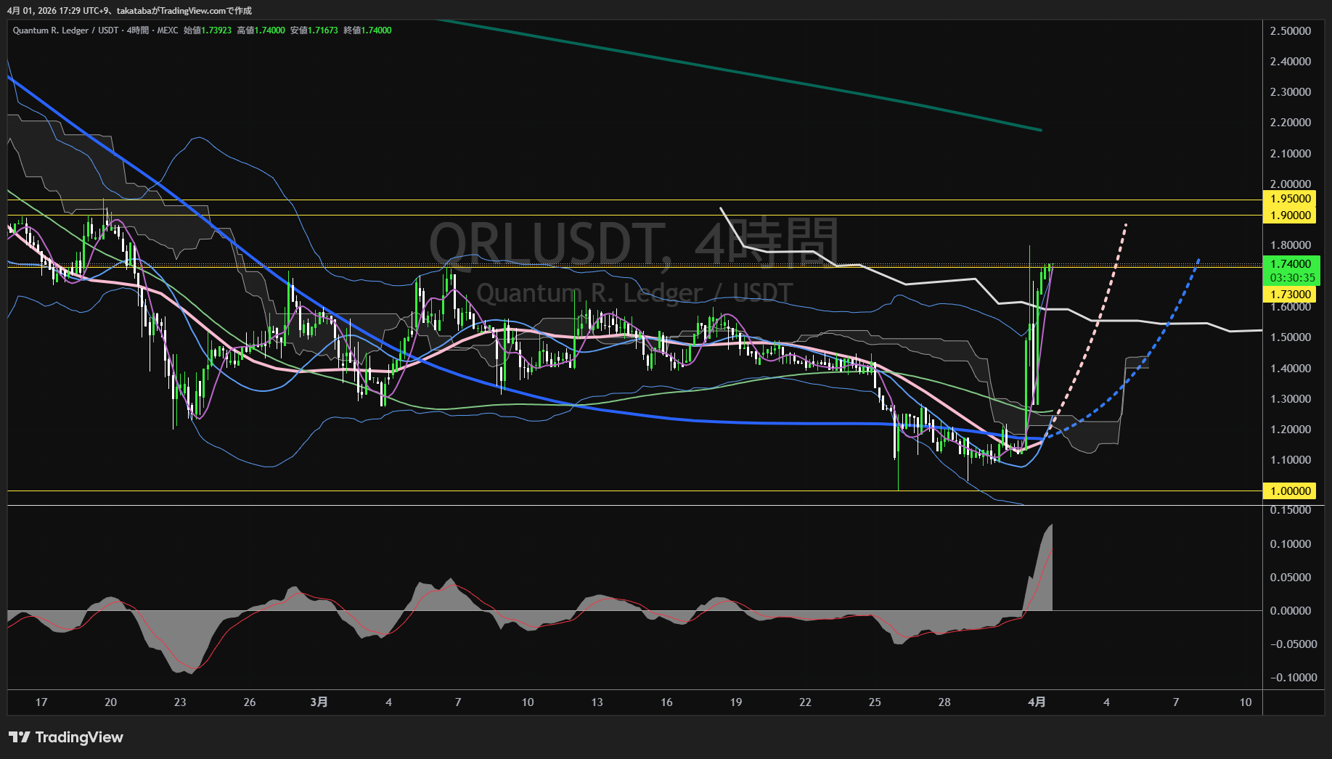1332x759 pixels.
Task: Click the 1.30000 price axis label
Action: click(1291, 399)
